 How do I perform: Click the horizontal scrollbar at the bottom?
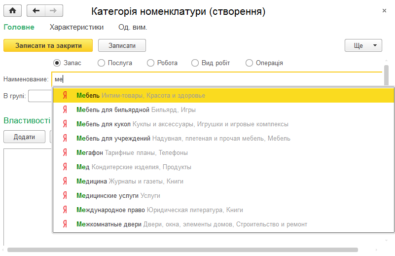(x=182, y=250)
